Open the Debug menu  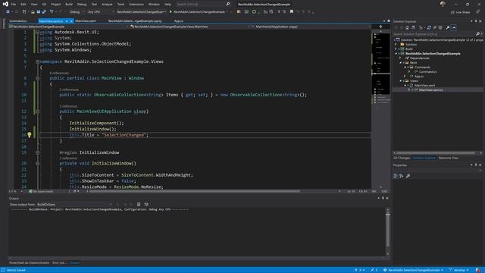82,5
